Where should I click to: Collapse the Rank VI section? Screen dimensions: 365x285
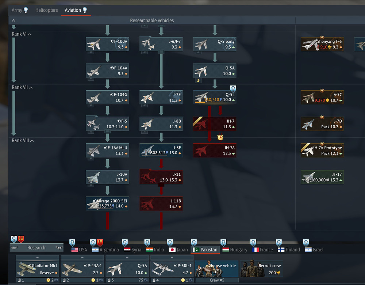click(22, 34)
